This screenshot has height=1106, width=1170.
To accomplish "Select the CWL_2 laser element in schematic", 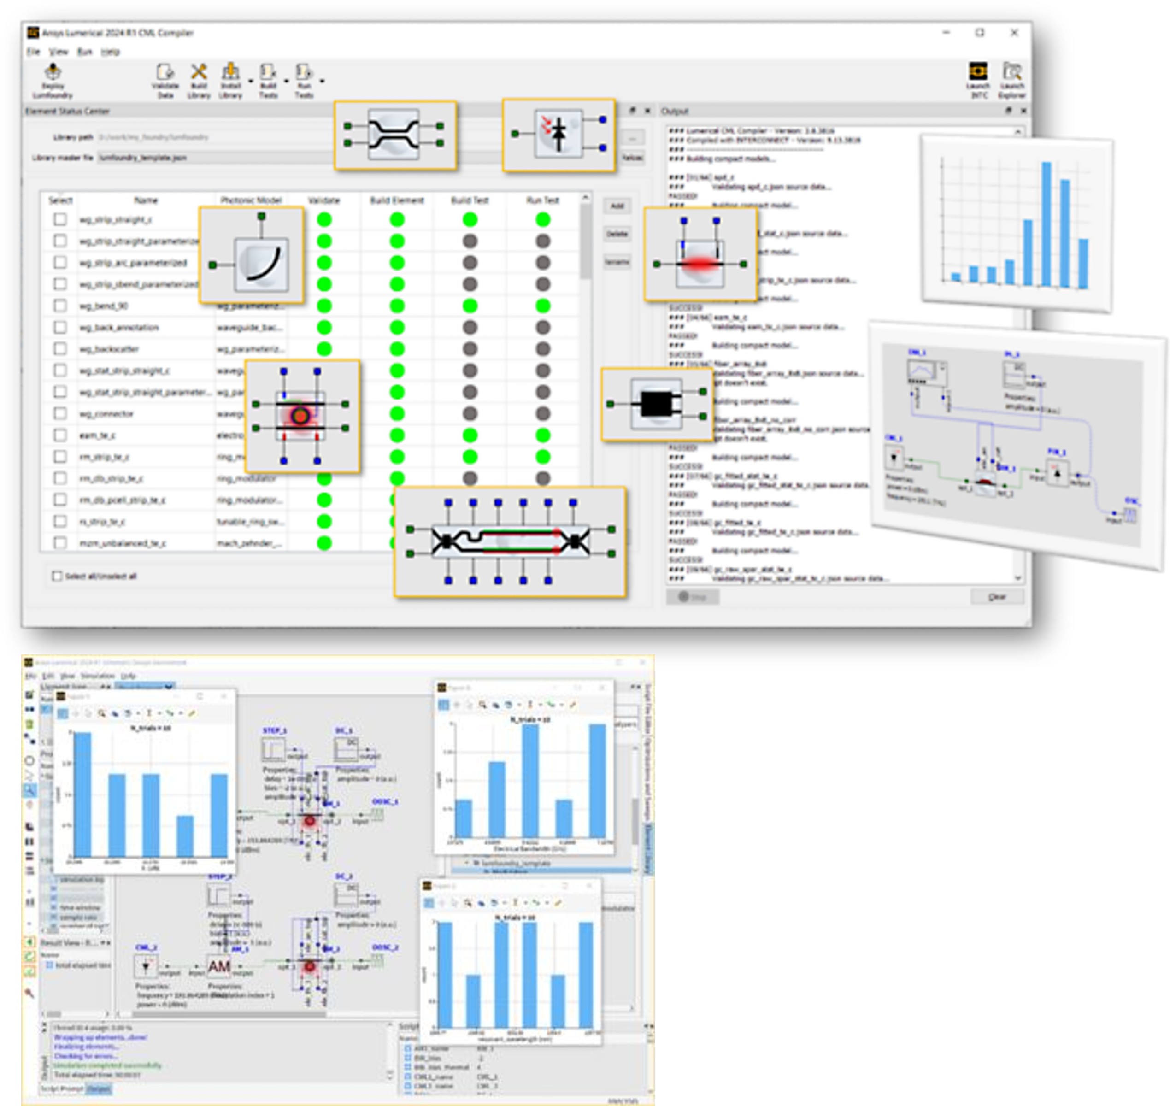I will [146, 967].
